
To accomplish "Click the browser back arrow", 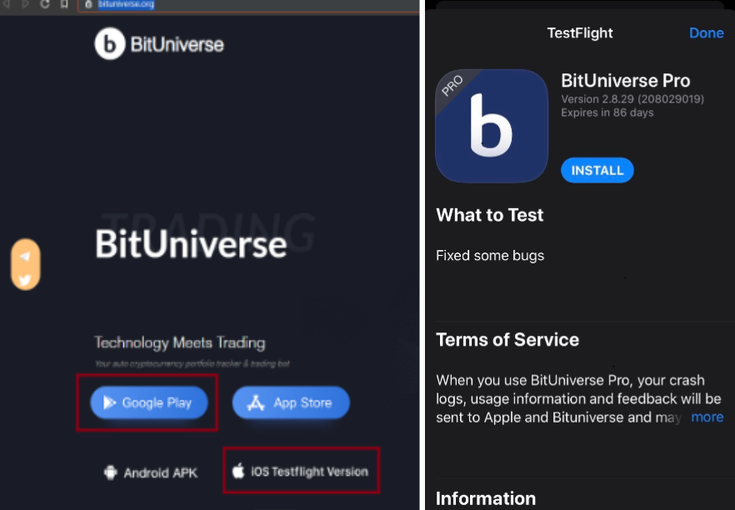I will click(x=8, y=4).
